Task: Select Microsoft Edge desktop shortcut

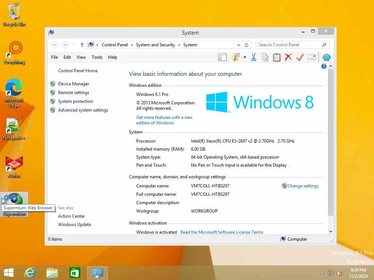Action: pyautogui.click(x=14, y=93)
